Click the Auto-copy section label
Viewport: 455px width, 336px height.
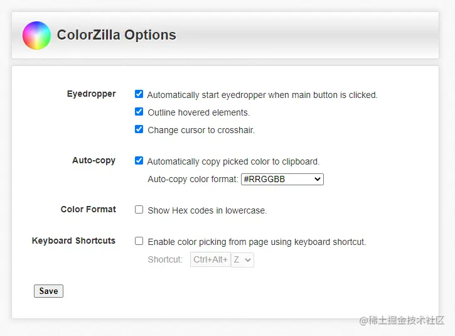point(94,161)
